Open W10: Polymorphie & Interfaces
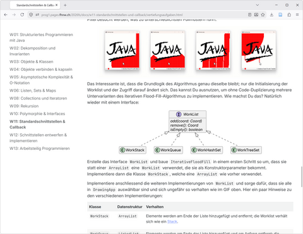 37,114
